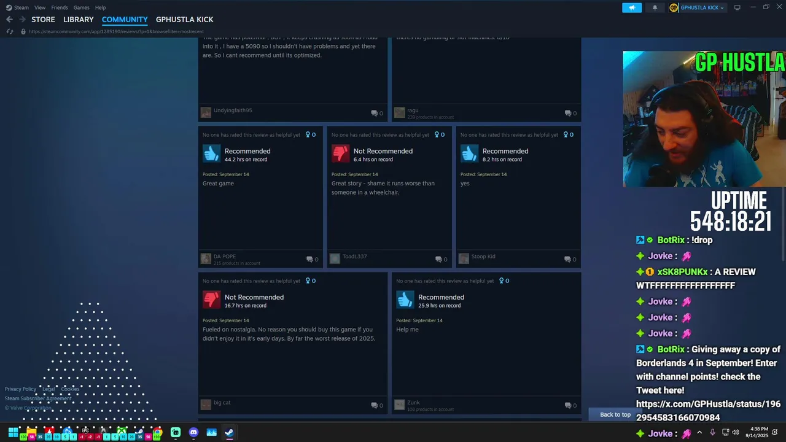
Task: Expand the system tray hidden icons chevron
Action: coord(699,432)
